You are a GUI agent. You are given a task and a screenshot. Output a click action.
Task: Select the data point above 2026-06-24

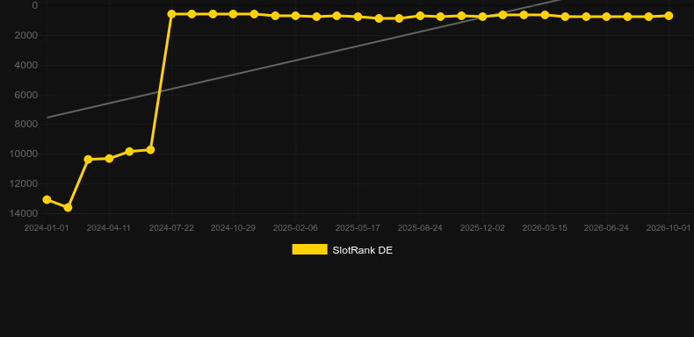point(606,17)
